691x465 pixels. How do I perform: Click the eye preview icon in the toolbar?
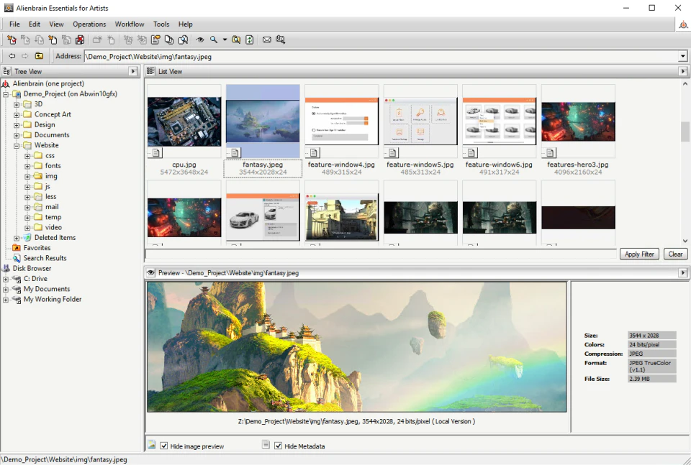(x=199, y=40)
